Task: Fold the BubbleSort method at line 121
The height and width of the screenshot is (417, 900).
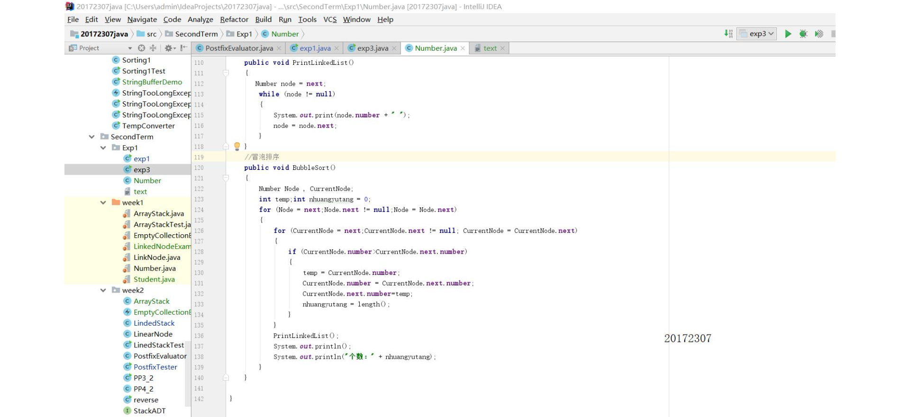Action: (x=226, y=178)
